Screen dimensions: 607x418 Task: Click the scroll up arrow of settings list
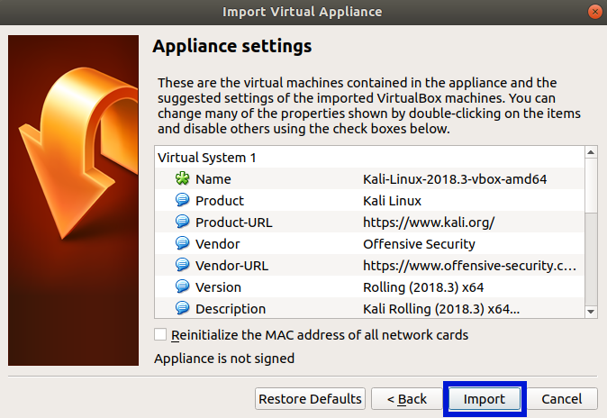coord(591,152)
